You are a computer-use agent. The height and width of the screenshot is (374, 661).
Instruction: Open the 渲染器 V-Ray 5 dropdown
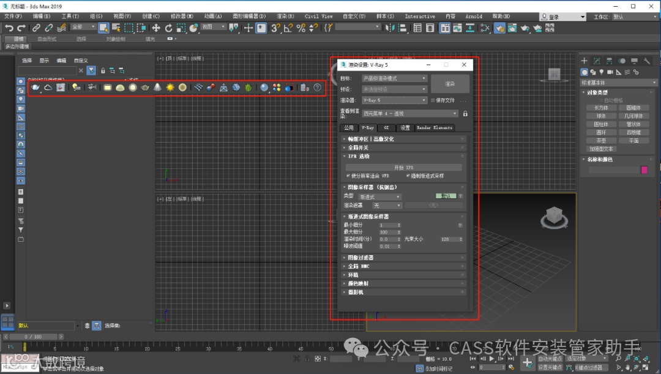[x=395, y=100]
